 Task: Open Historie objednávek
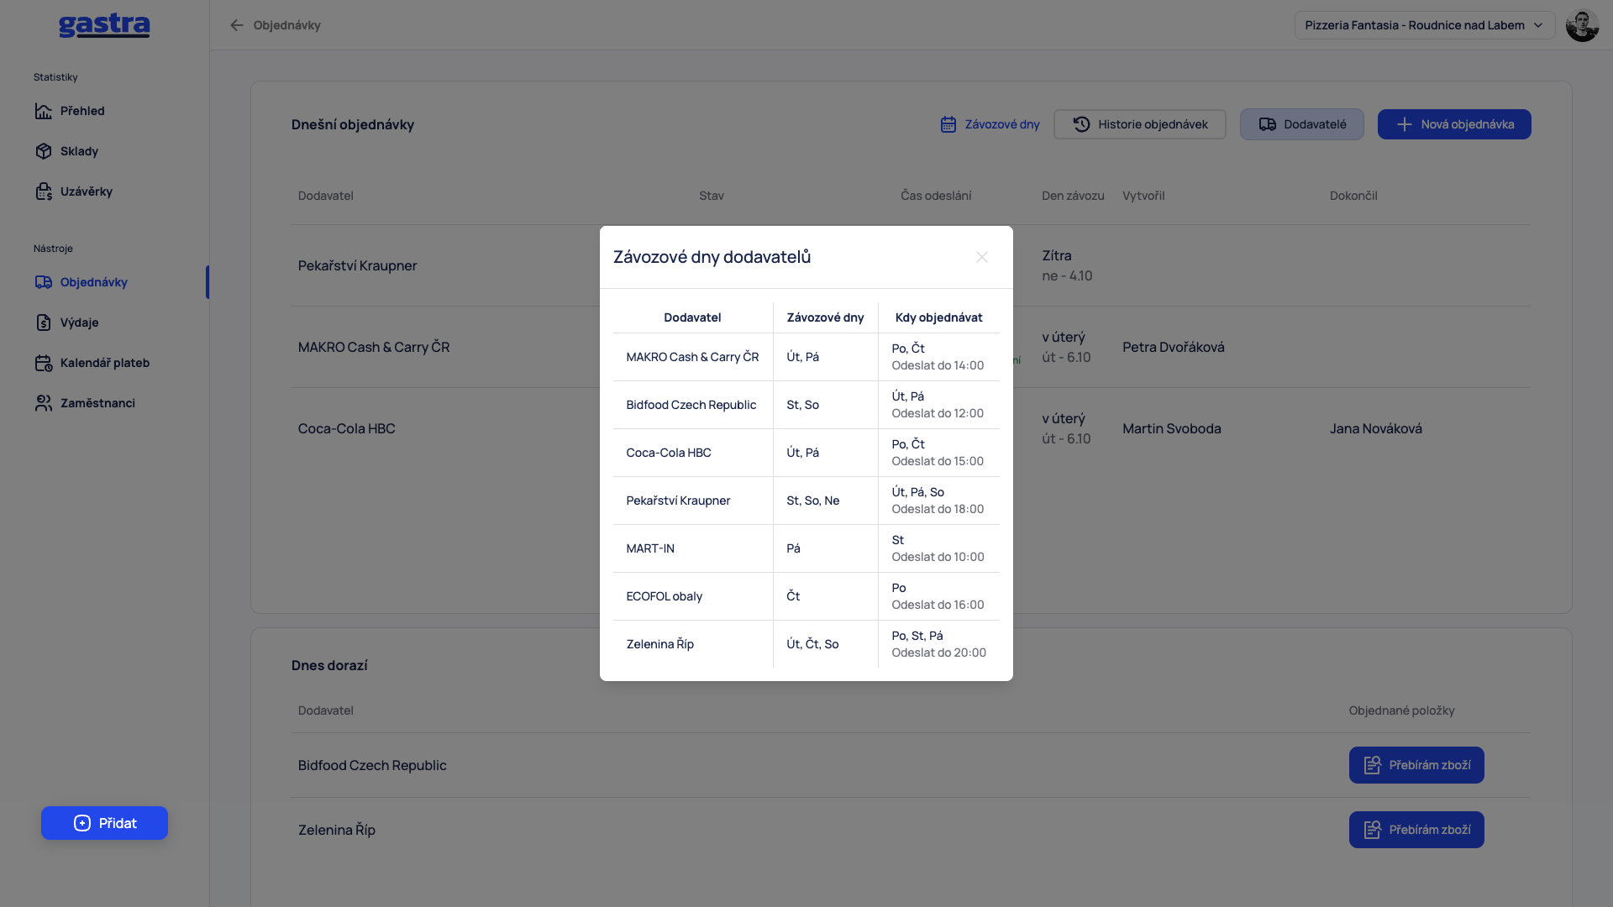[1140, 124]
